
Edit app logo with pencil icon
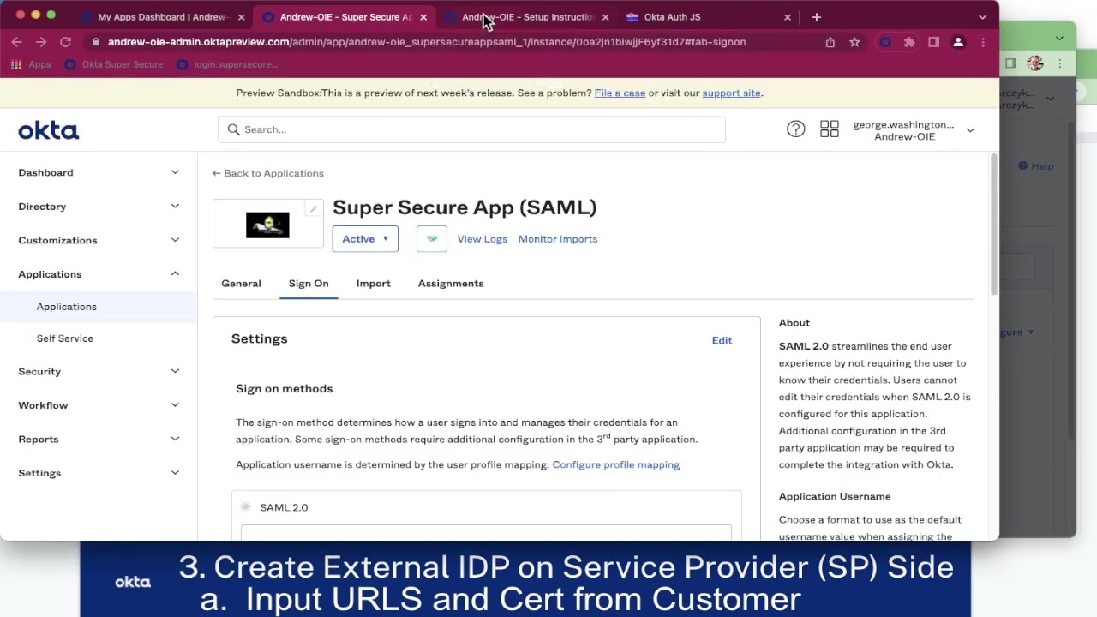pos(314,209)
